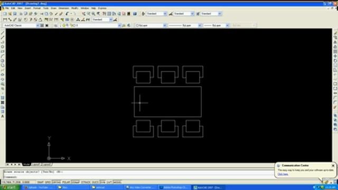Select the Fillet modify tool
The image size is (338, 190).
[335, 102]
